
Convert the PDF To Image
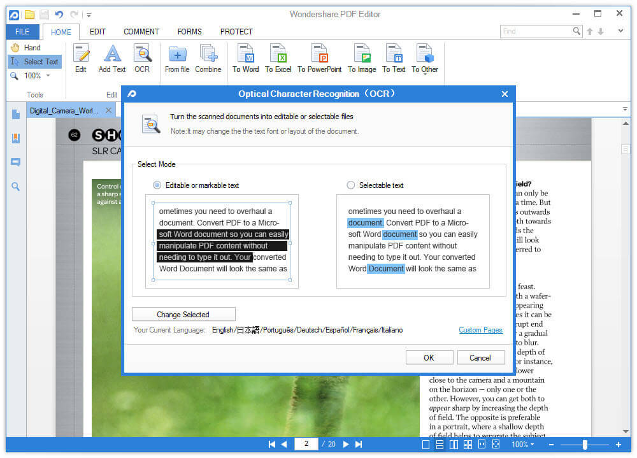[x=362, y=59]
